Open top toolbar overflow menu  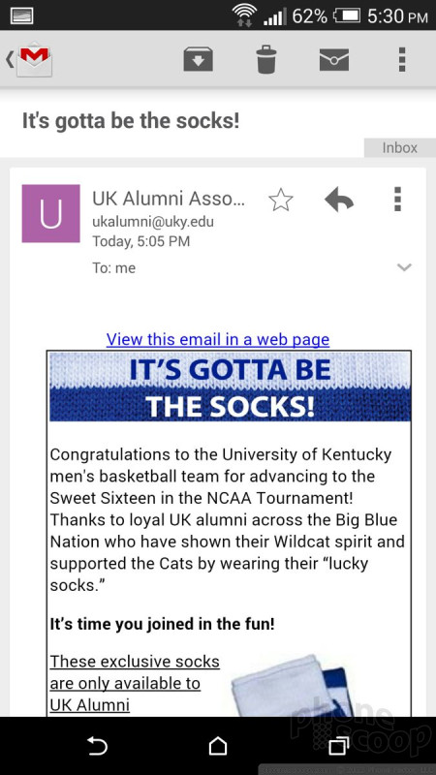point(402,60)
